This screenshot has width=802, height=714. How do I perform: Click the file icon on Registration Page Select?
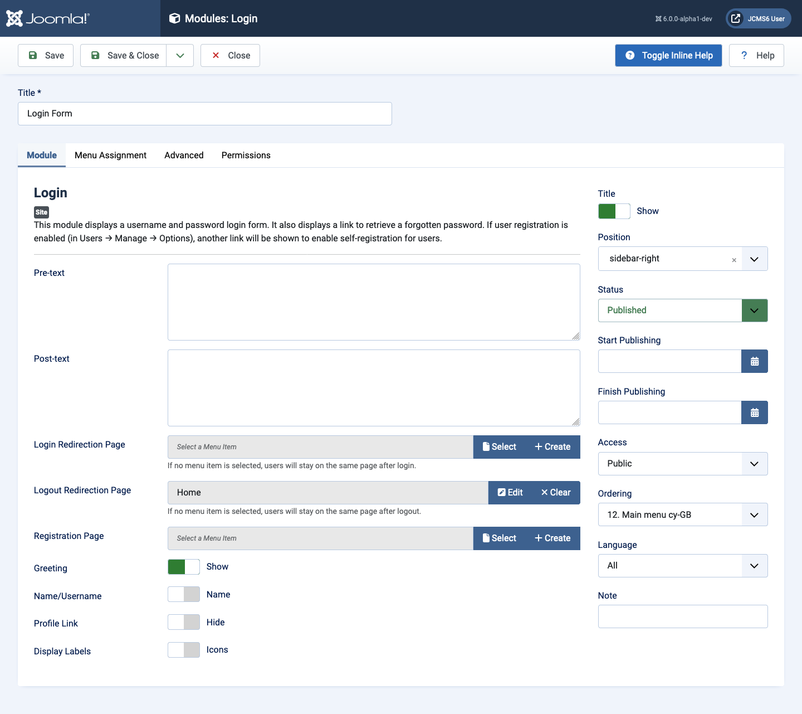click(x=486, y=538)
